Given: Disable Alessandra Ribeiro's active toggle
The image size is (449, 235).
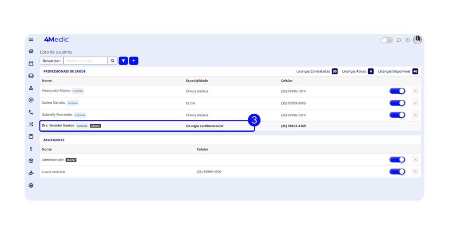Looking at the screenshot, I should [x=397, y=91].
